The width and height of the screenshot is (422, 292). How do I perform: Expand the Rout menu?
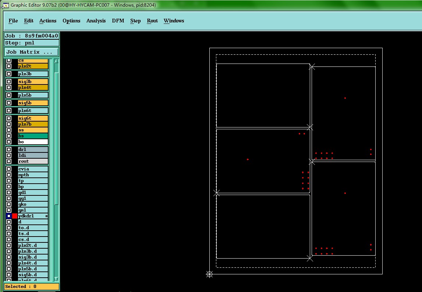point(152,21)
